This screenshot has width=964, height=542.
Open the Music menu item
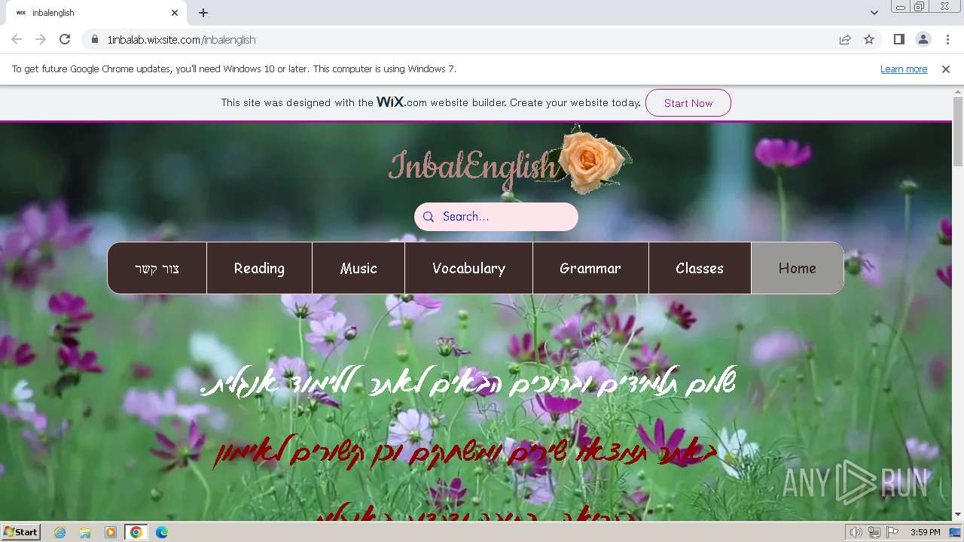point(358,268)
